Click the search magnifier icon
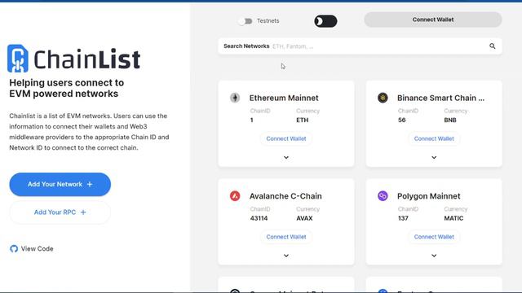This screenshot has height=293, width=522. tap(493, 46)
